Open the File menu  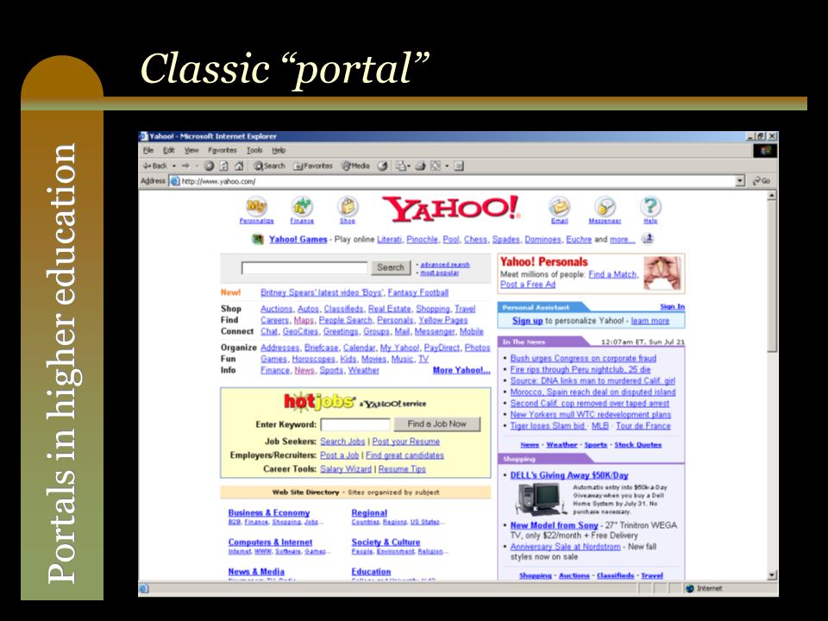pyautogui.click(x=147, y=150)
